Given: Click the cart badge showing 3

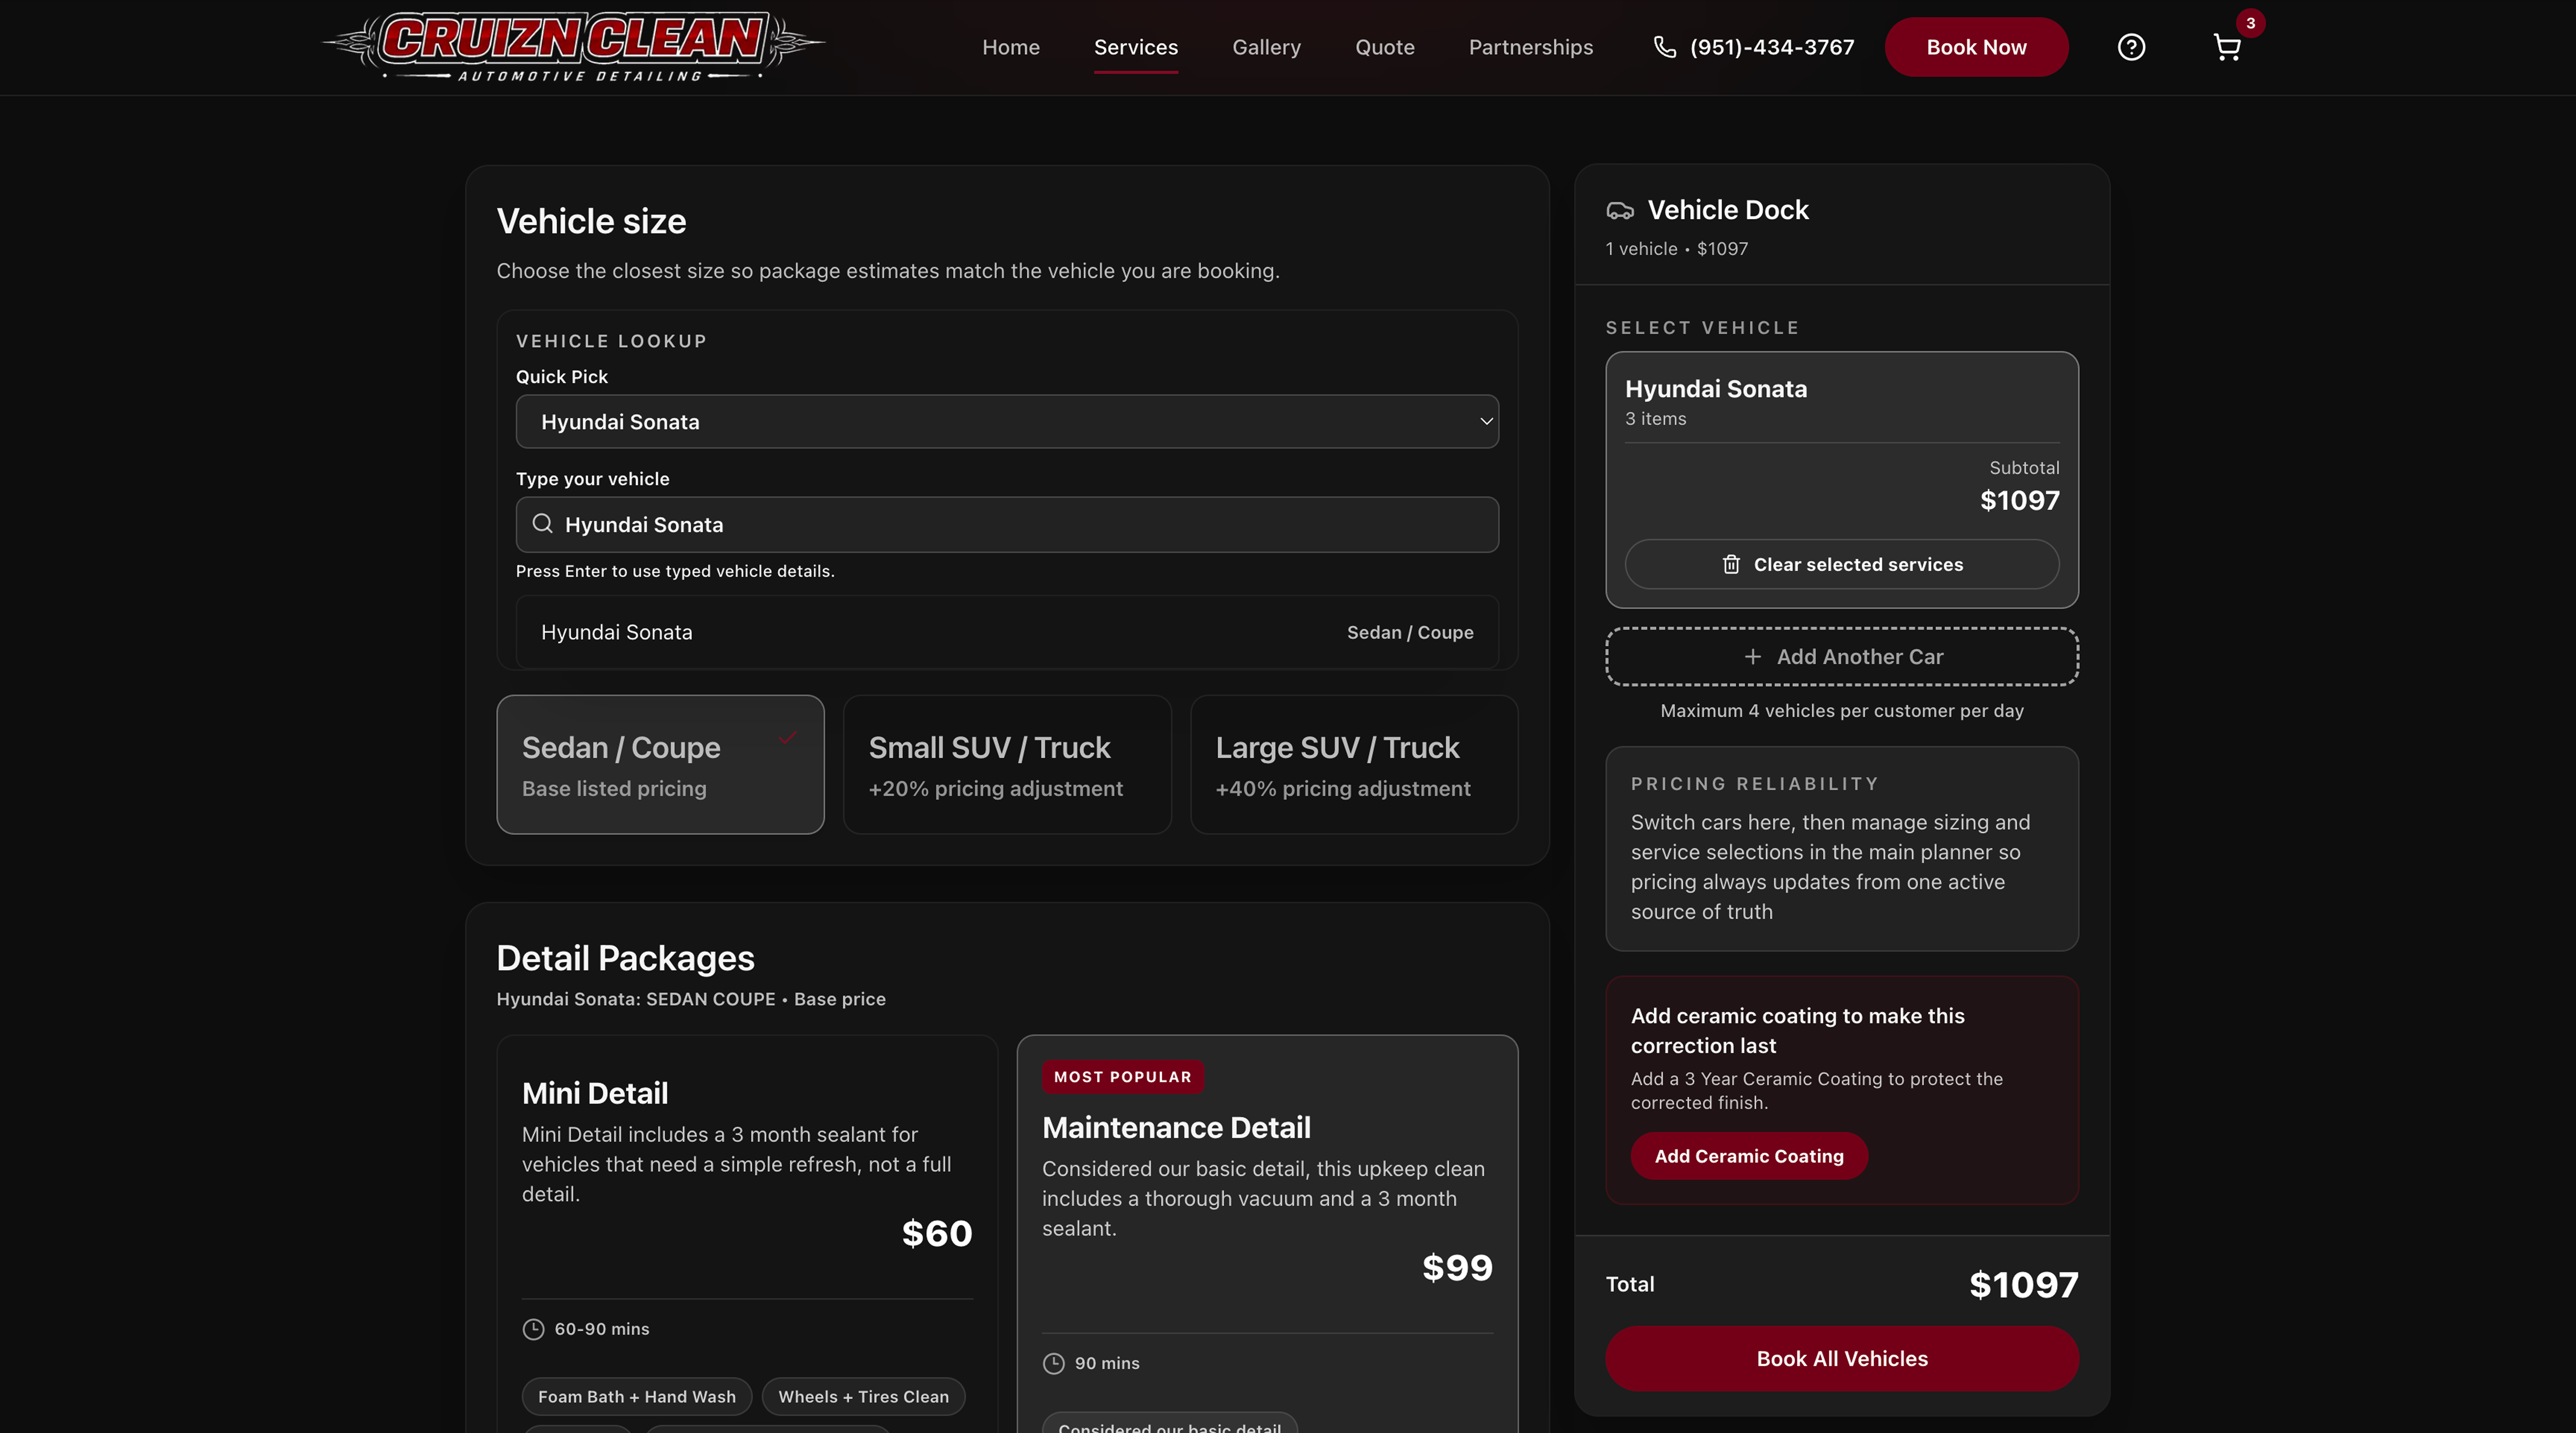Looking at the screenshot, I should (2250, 23).
